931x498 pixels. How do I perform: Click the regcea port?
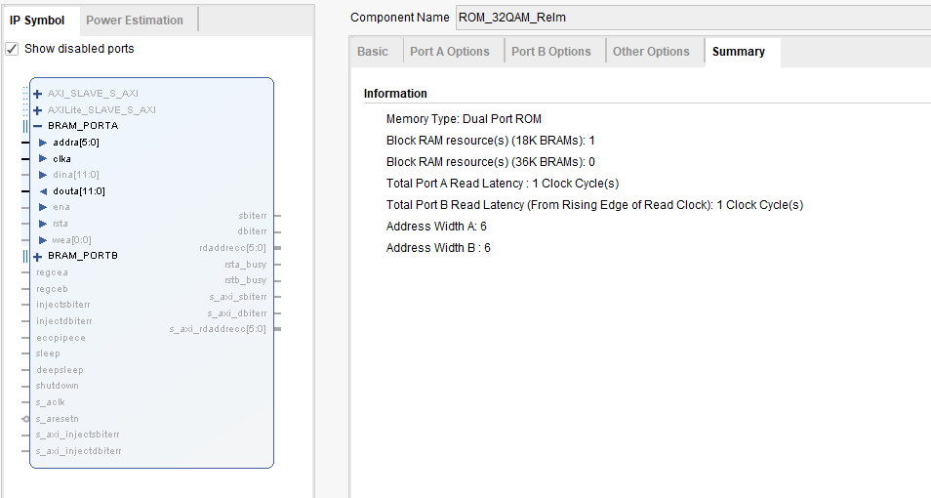point(53,272)
